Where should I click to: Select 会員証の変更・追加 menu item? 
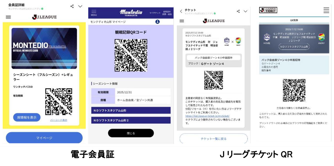(x=167, y=13)
